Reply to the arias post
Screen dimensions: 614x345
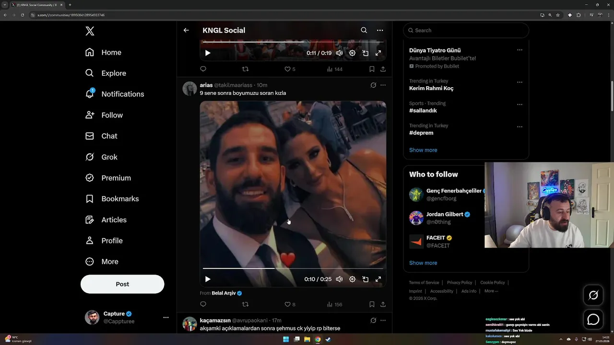(x=203, y=304)
